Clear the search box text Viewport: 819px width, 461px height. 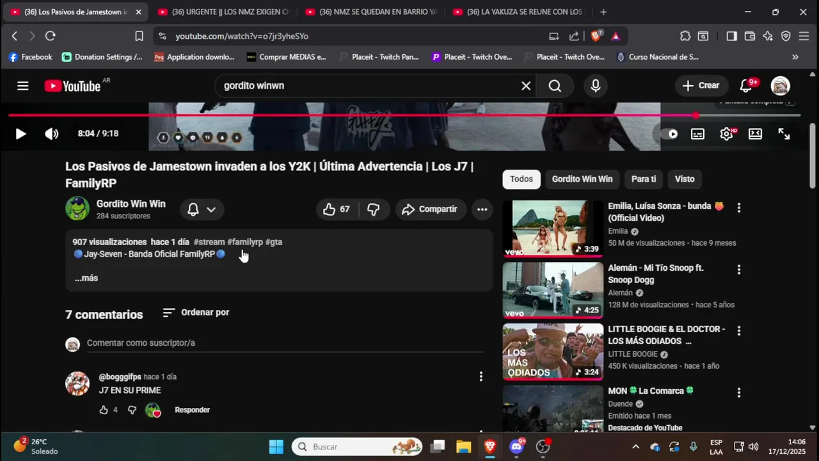click(x=526, y=86)
